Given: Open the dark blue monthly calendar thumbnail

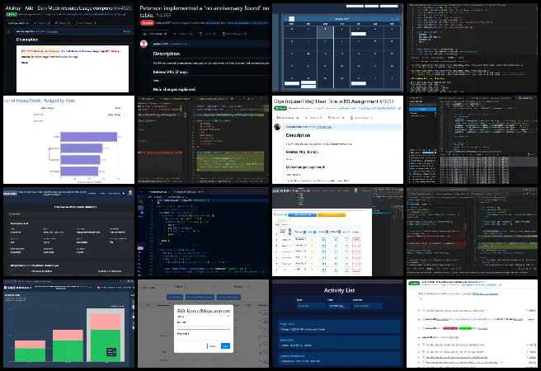Looking at the screenshot, I should pyautogui.click(x=337, y=48).
